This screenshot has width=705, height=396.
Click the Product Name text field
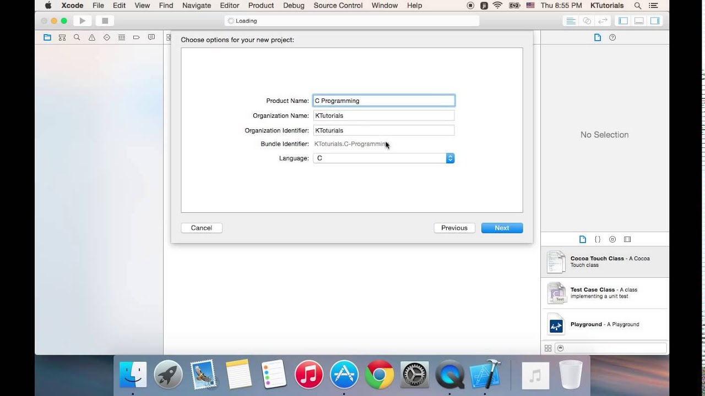click(384, 101)
